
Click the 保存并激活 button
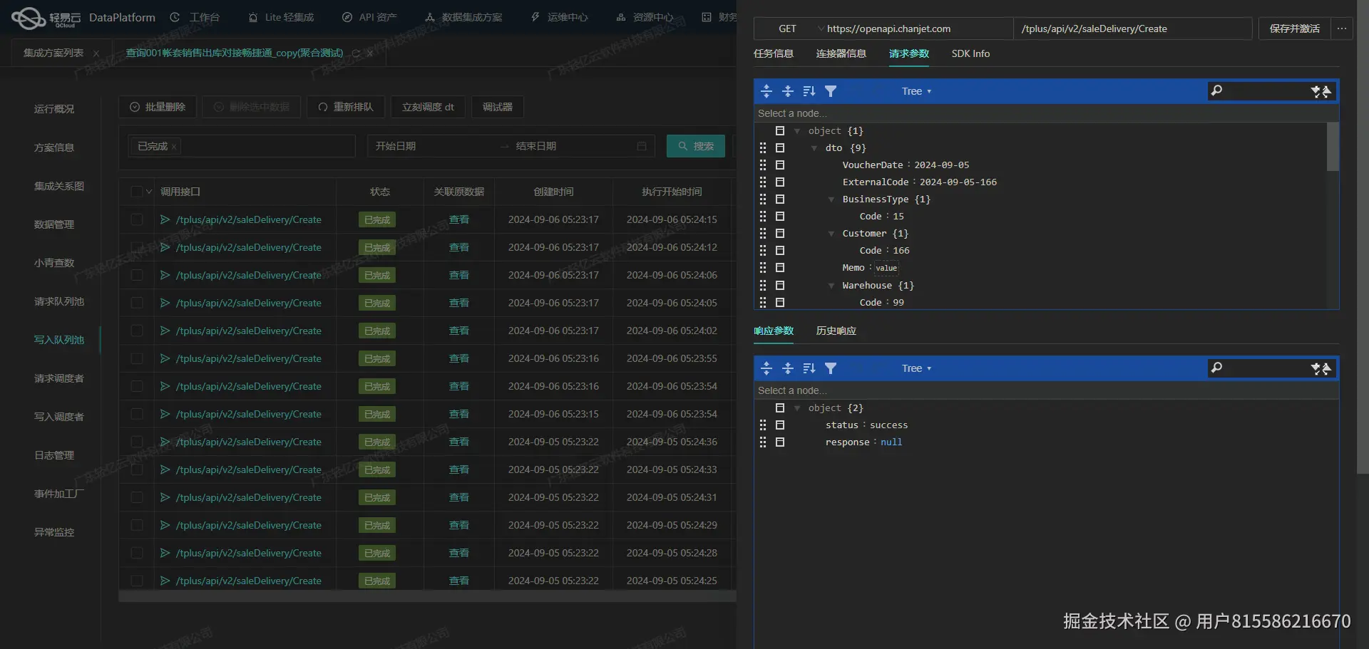1294,28
